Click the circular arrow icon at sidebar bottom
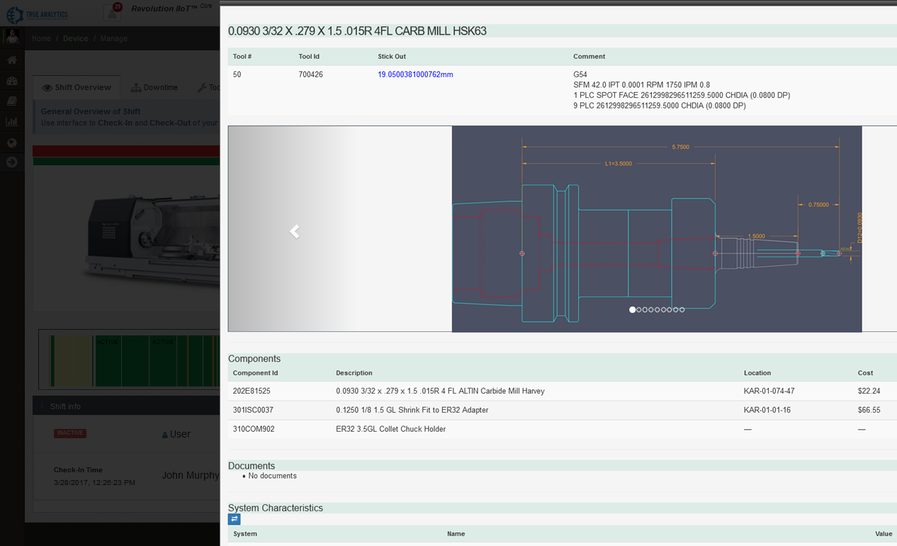This screenshot has height=546, width=897. pyautogui.click(x=11, y=162)
